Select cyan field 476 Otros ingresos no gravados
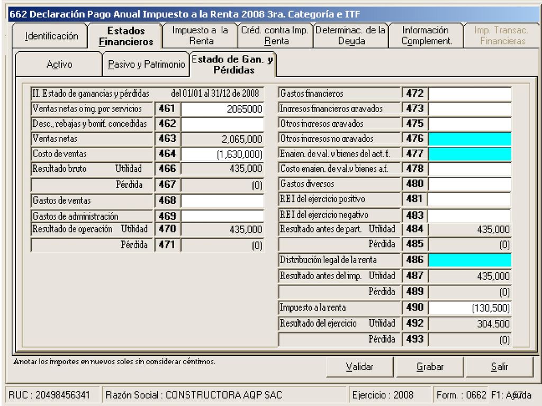The width and height of the screenshot is (542, 406). (470, 139)
